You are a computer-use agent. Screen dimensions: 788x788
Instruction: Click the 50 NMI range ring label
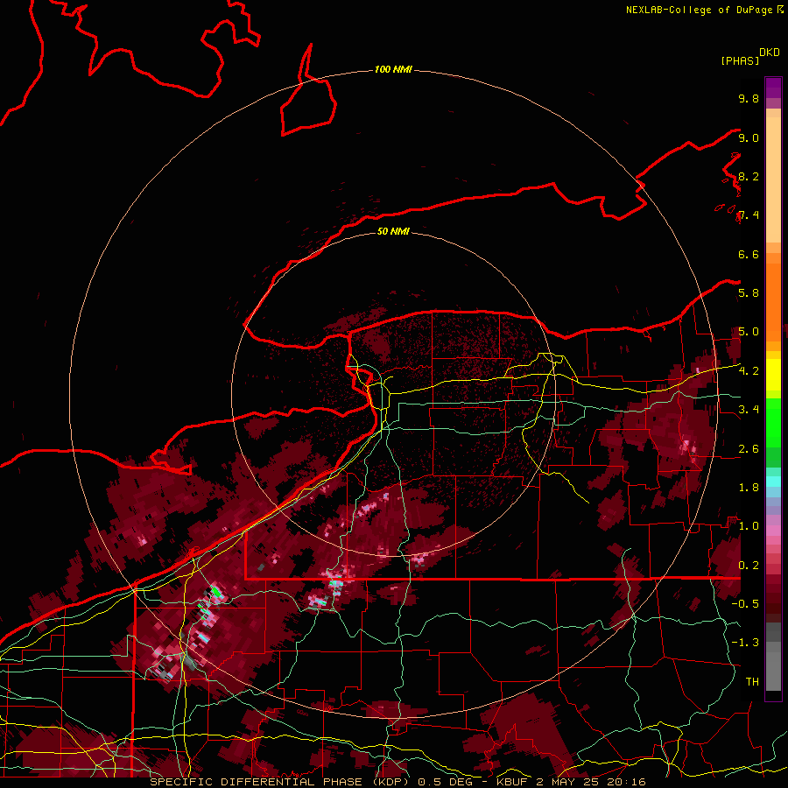(x=393, y=231)
